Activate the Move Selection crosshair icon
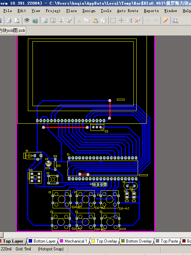The width and height of the screenshot is (191, 255). pos(121,21)
